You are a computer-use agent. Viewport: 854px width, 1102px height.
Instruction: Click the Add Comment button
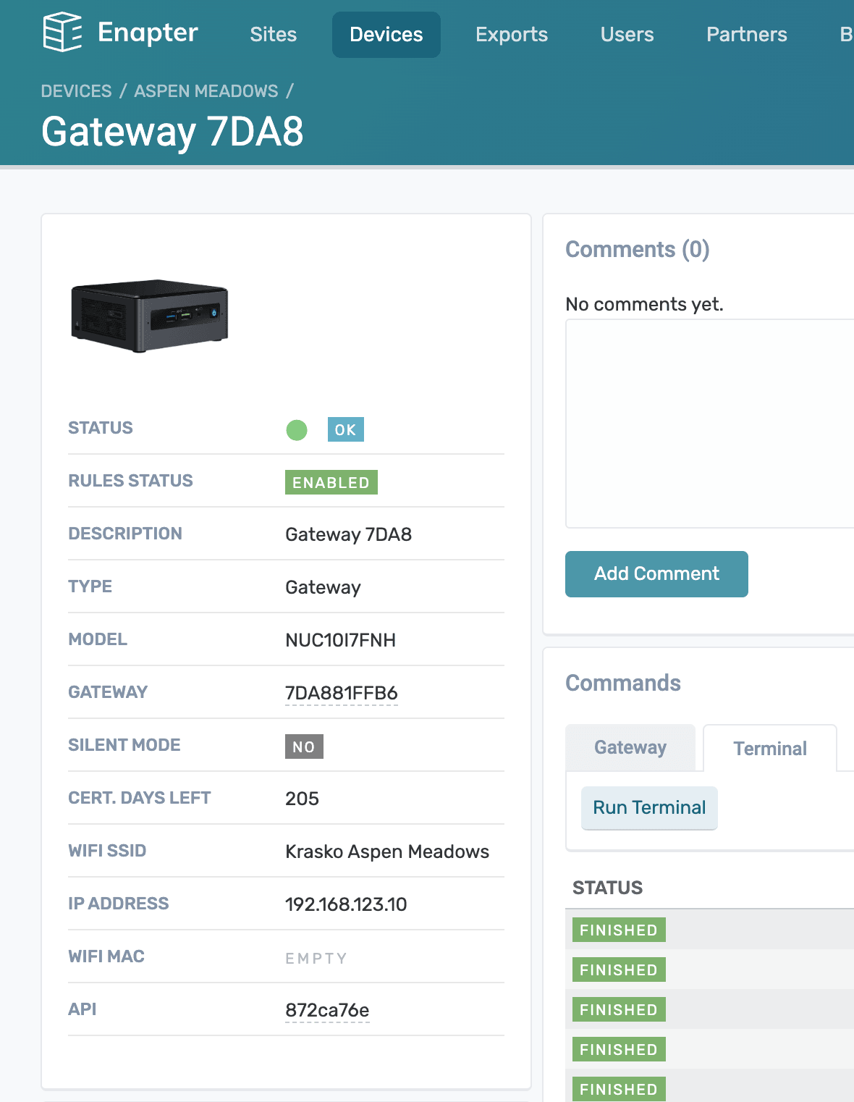(x=656, y=573)
